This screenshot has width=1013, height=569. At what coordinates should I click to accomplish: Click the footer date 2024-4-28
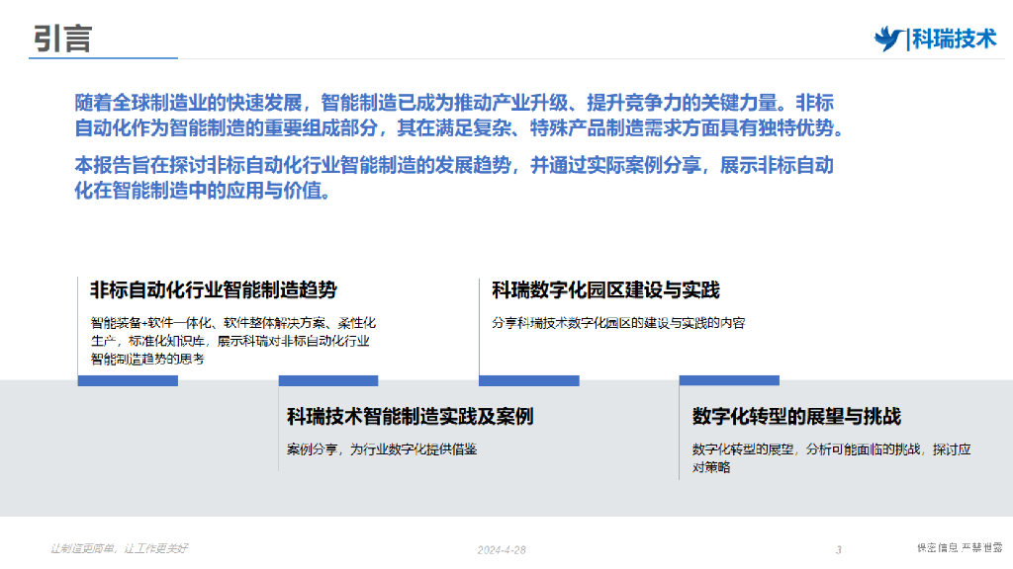coord(502,549)
